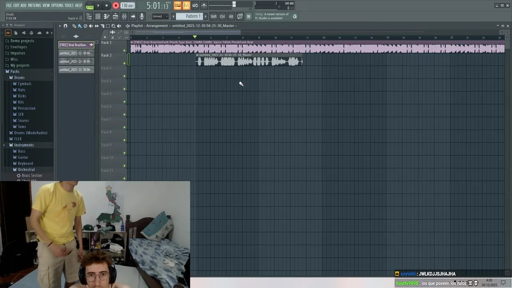The width and height of the screenshot is (512, 288).
Task: Open the Mixer icon
Action: pos(124,16)
